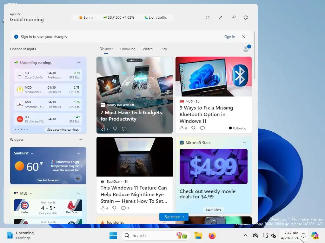The image size is (325, 243).
Task: Launch Firefox from the taskbar
Action: click(212, 235)
